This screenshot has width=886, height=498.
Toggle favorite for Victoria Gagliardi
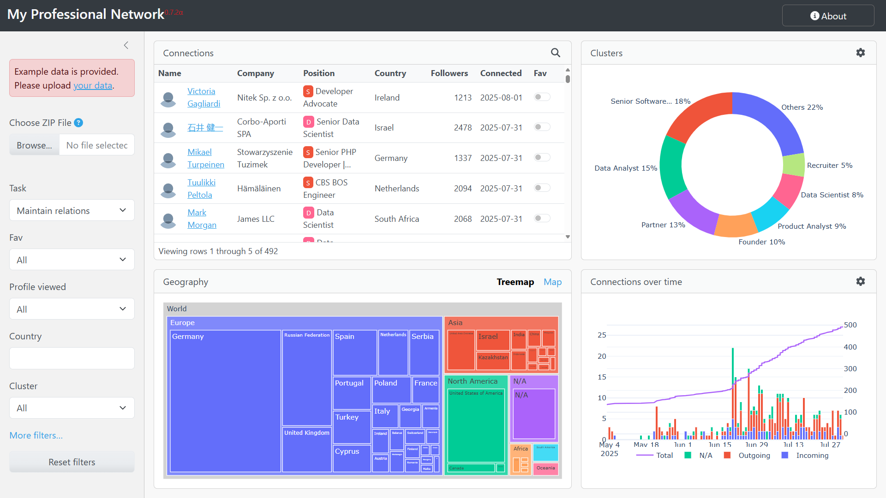pyautogui.click(x=542, y=97)
